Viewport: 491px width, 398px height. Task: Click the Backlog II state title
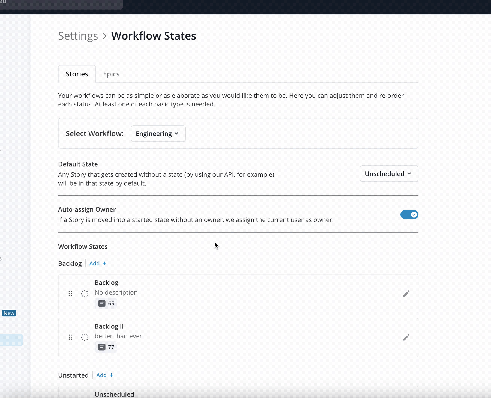click(x=109, y=326)
